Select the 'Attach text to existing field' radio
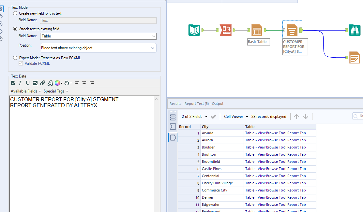Viewport: 363px width, 212px height. [x=14, y=28]
